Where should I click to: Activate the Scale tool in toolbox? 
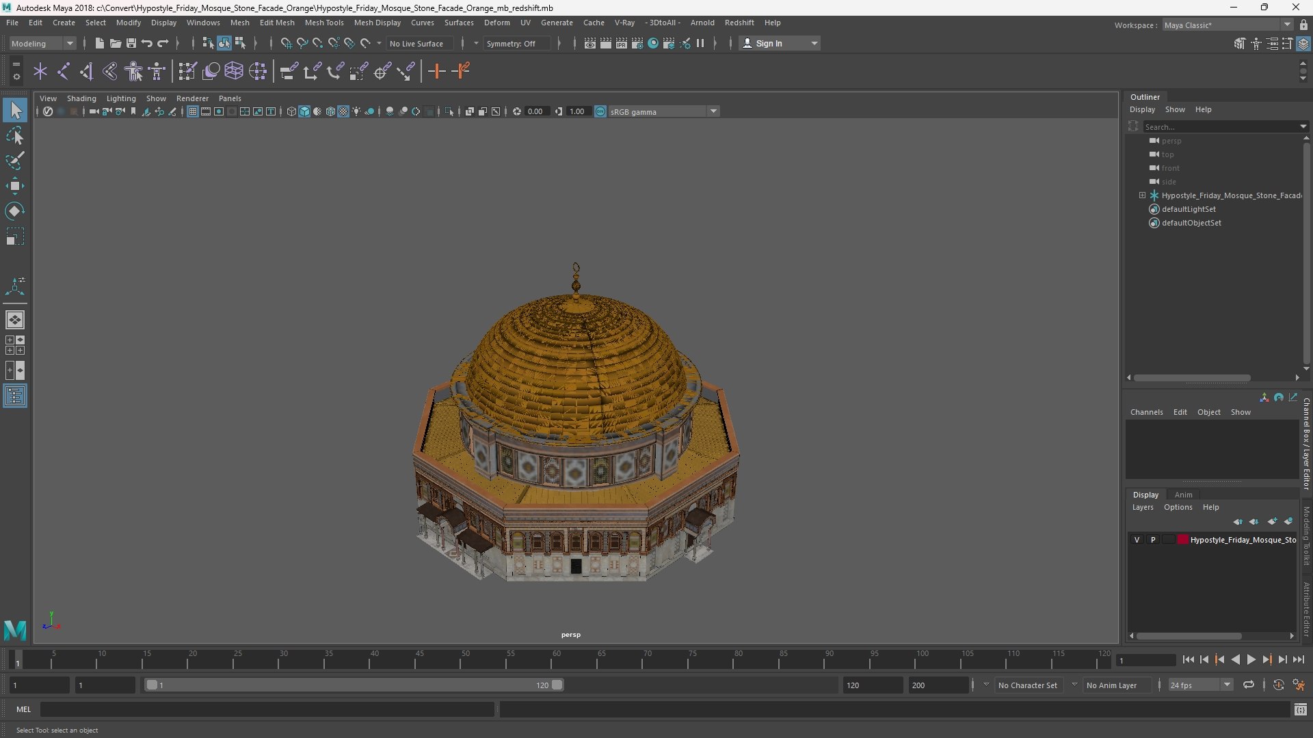click(x=15, y=236)
